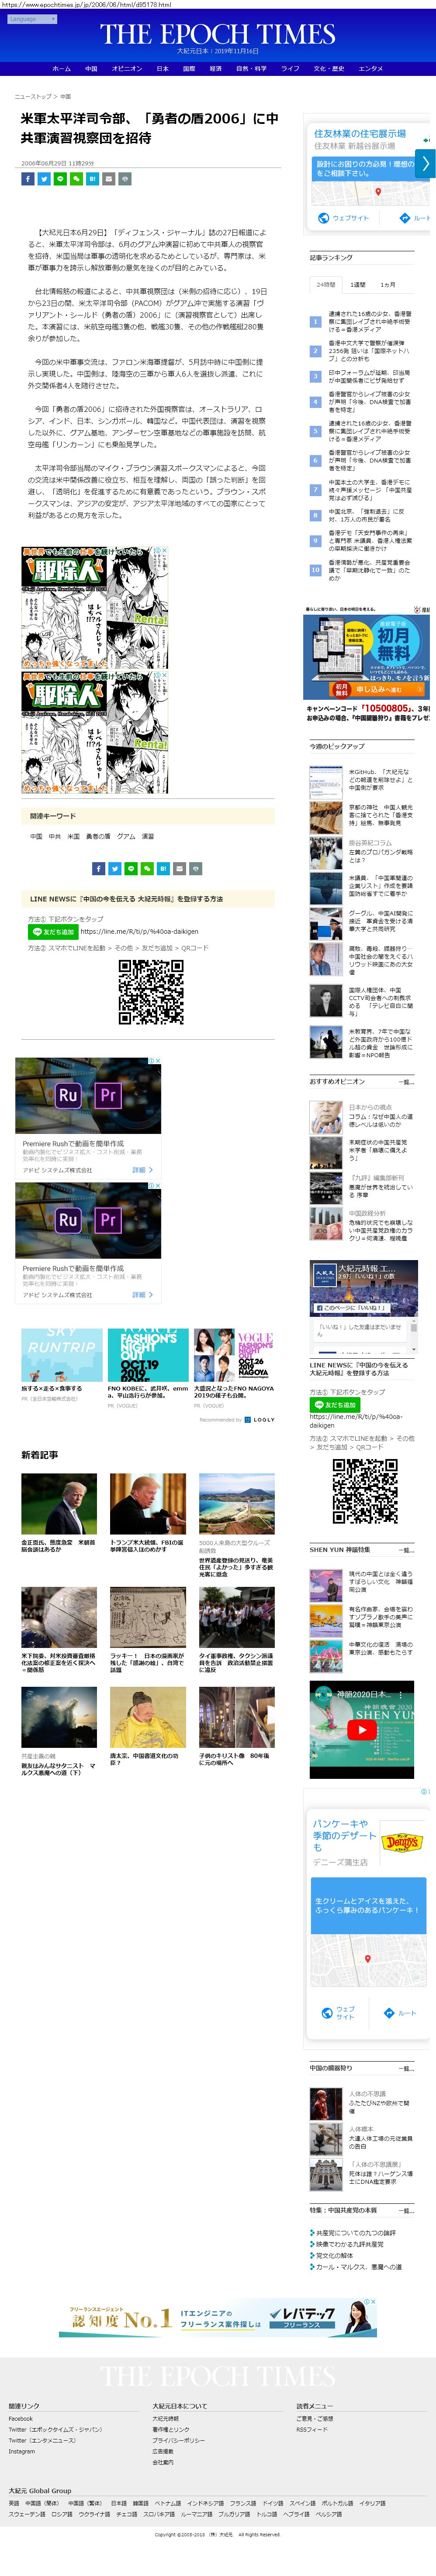The width and height of the screenshot is (436, 2576).
Task: Open オピニオン in the navigation menu
Action: pos(126,69)
